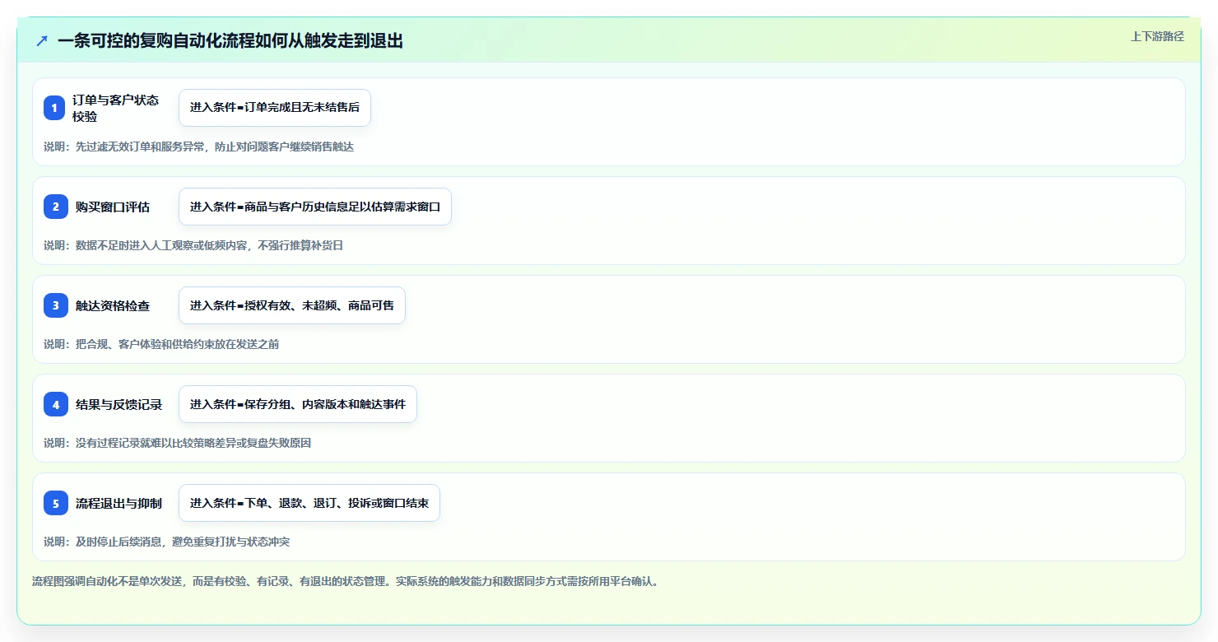Click step number 5 badge

tap(54, 503)
